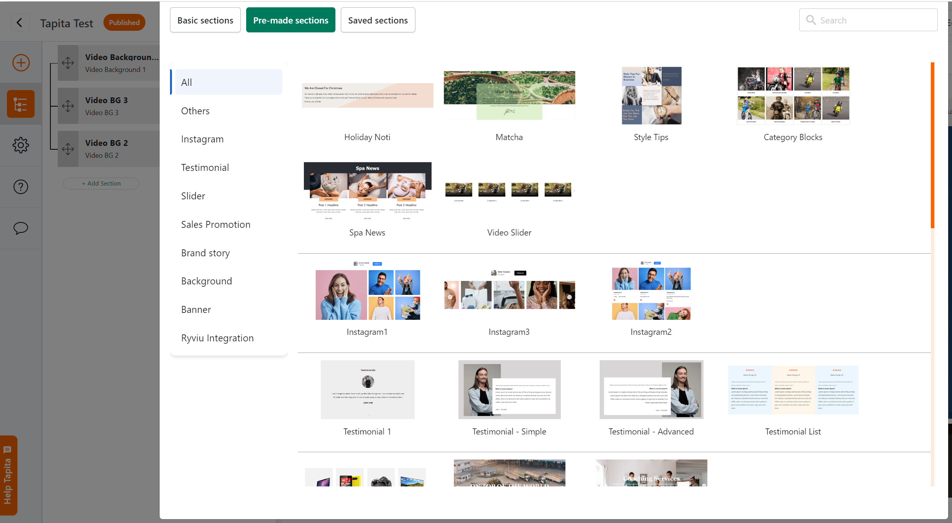Choose the Ryviu Integration category
Viewport: 952px width, 523px height.
point(217,338)
